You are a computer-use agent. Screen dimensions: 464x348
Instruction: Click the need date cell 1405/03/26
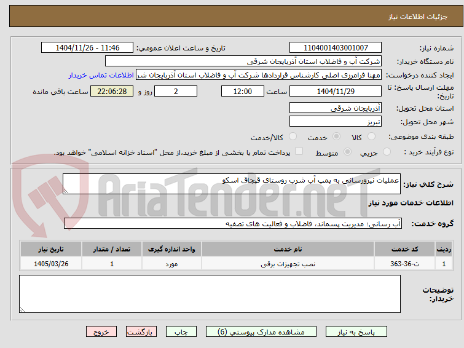(x=51, y=264)
